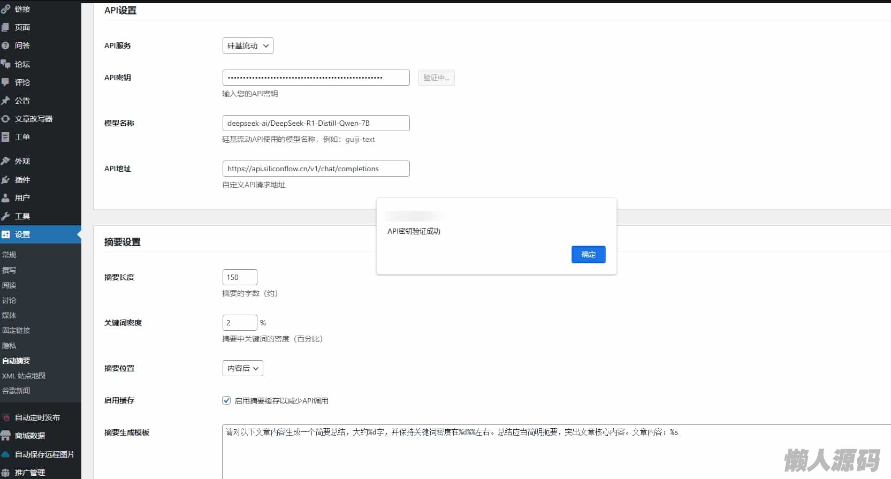Open 文章改写器 rewriter icon
Screen dimensions: 891x479
point(5,119)
